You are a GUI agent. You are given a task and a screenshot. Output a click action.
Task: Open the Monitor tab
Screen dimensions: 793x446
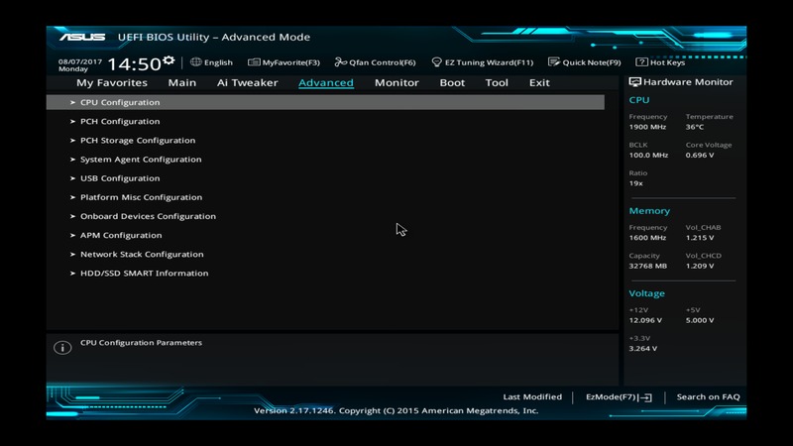(x=396, y=83)
